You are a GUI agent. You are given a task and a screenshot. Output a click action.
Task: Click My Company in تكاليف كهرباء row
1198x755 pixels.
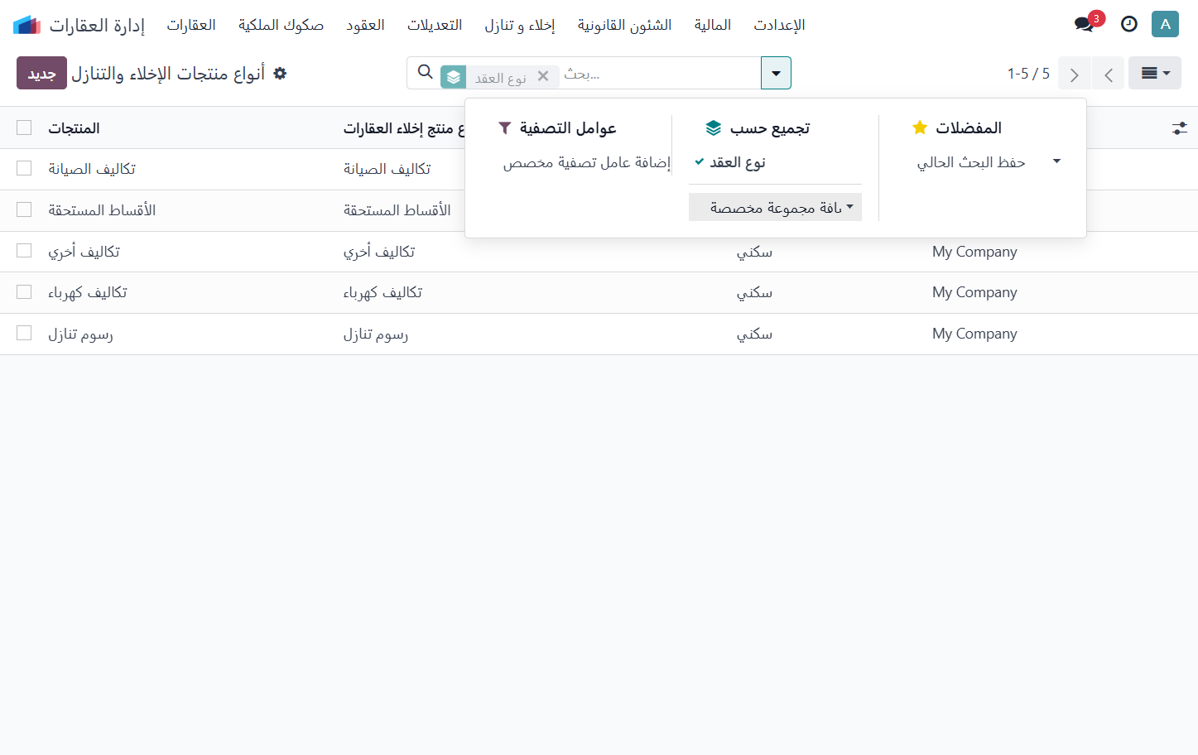[974, 292]
